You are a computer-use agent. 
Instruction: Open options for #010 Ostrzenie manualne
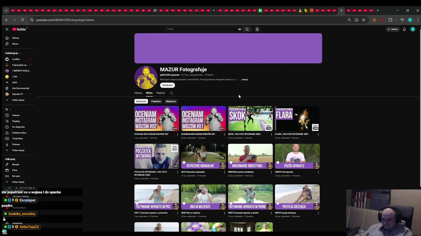click(x=225, y=172)
